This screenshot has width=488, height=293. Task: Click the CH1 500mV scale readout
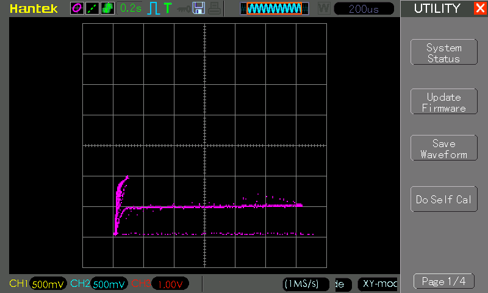[x=48, y=284]
